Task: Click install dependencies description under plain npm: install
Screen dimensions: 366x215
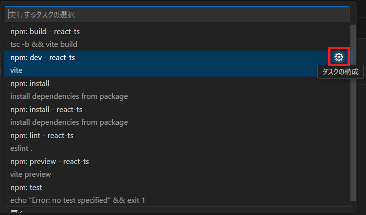Action: 69,96
